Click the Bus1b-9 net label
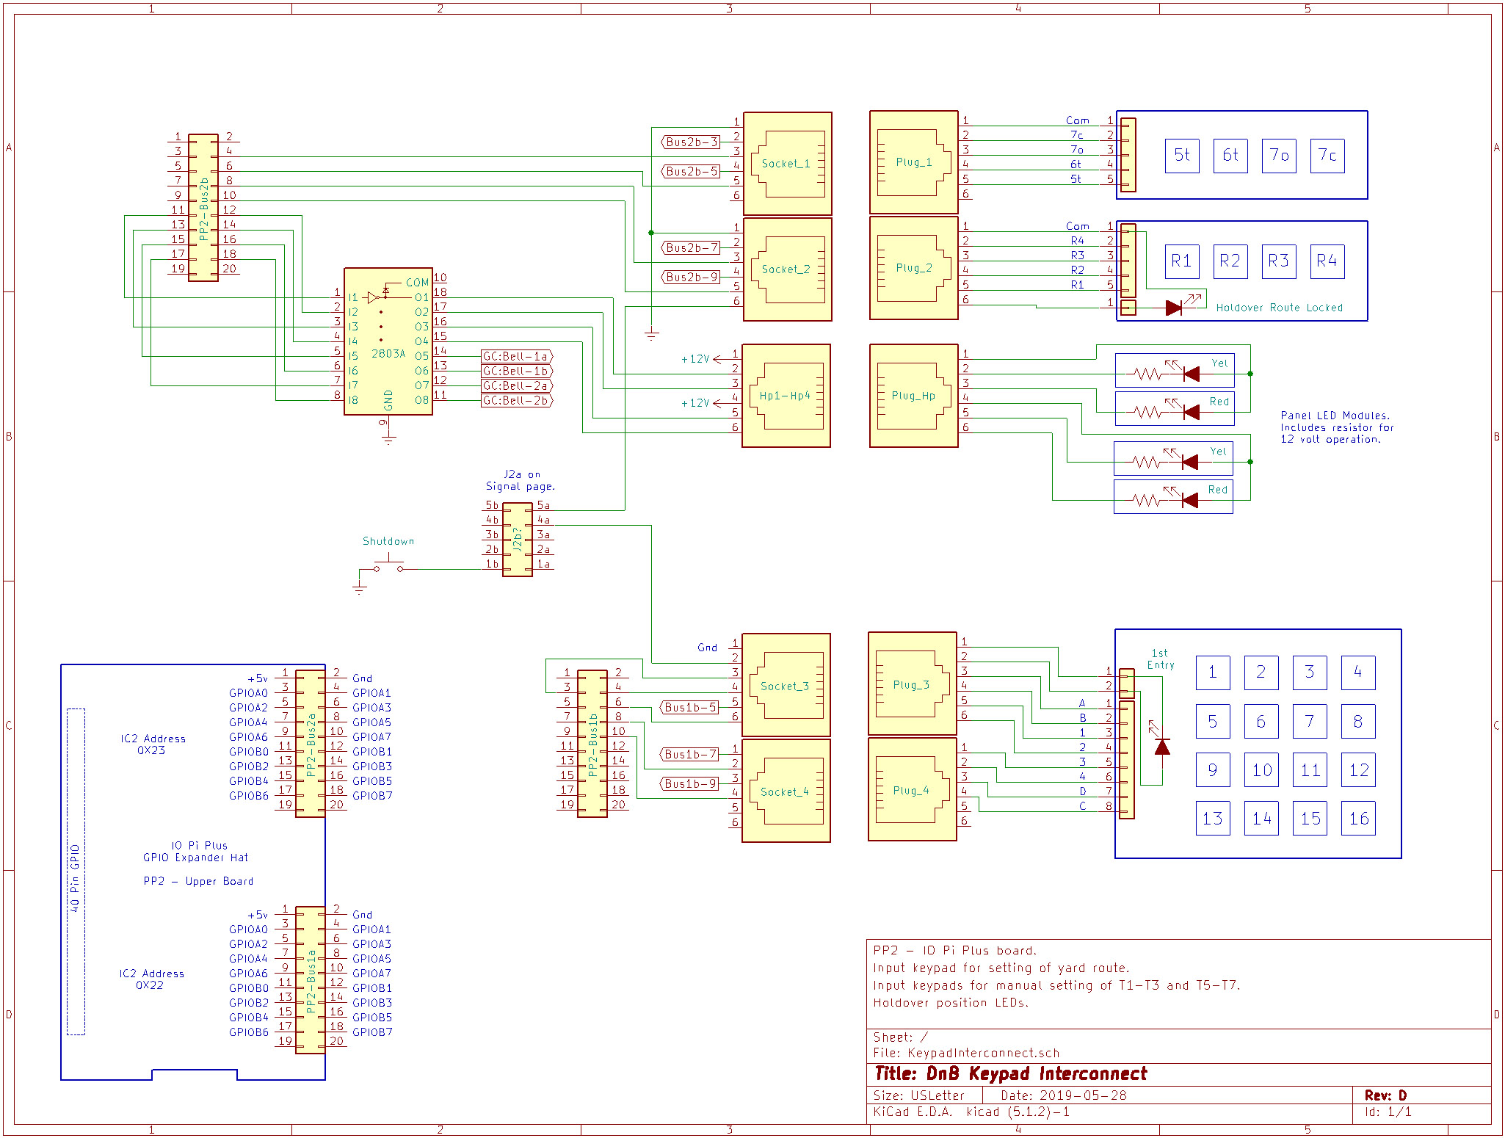1505x1138 pixels. pos(689,783)
